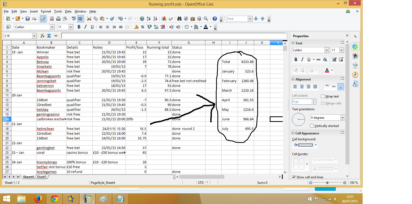Open Firefox from the Windows taskbar
This screenshot has height=204, width=412.
(38, 199)
